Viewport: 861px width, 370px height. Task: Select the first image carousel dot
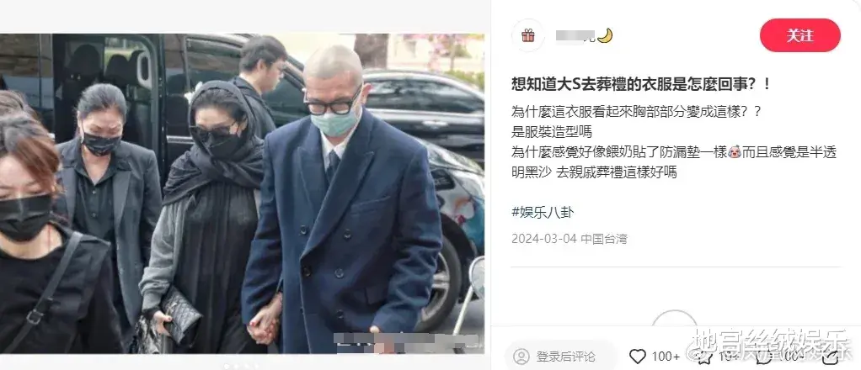point(227,366)
